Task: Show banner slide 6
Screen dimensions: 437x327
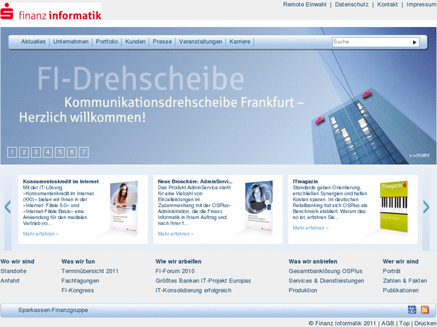Action: [72, 152]
